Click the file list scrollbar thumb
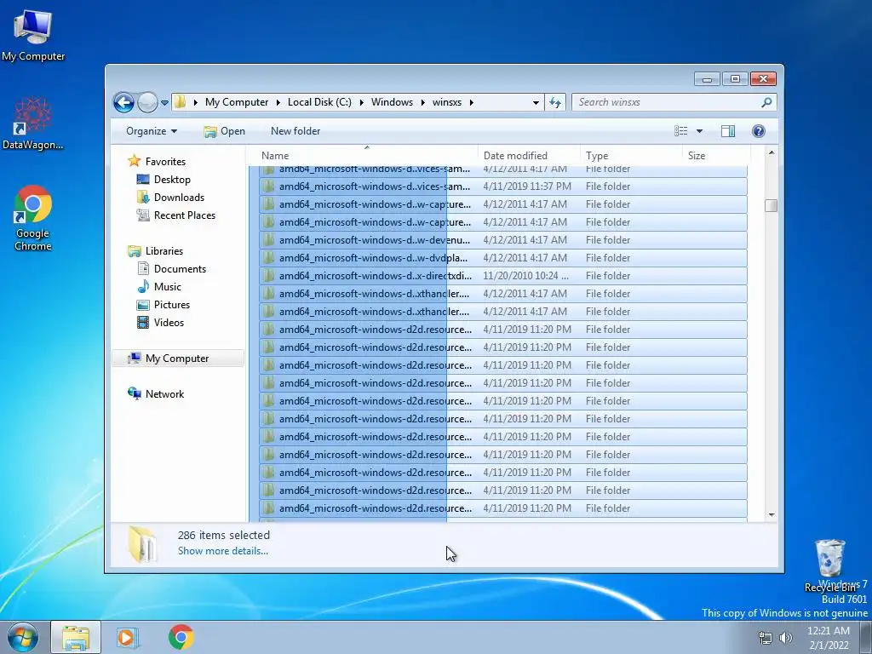Viewport: 872px width, 654px height. click(772, 206)
